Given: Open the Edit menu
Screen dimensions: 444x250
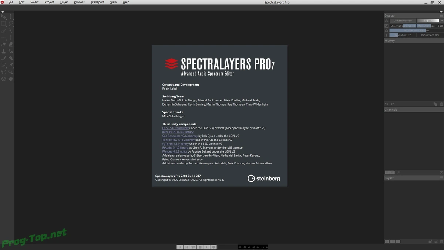Looking at the screenshot, I should pos(22,2).
